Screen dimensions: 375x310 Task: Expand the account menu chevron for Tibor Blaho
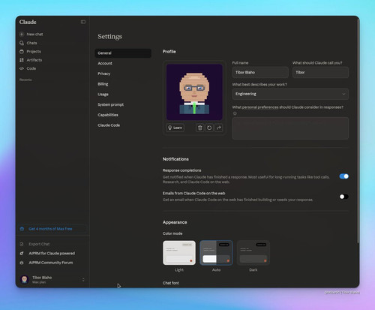point(83,280)
